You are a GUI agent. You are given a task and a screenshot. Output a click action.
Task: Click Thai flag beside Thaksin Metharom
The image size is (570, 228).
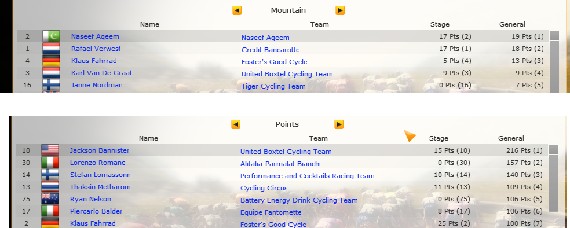pos(50,187)
